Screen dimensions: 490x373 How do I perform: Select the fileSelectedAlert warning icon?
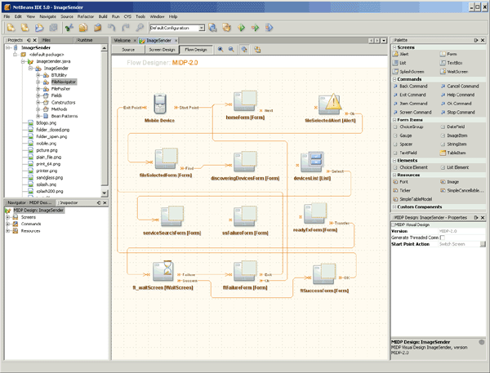point(329,104)
